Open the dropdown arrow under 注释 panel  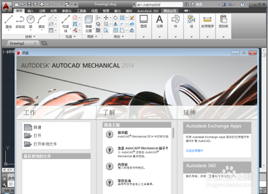[x=160, y=37]
